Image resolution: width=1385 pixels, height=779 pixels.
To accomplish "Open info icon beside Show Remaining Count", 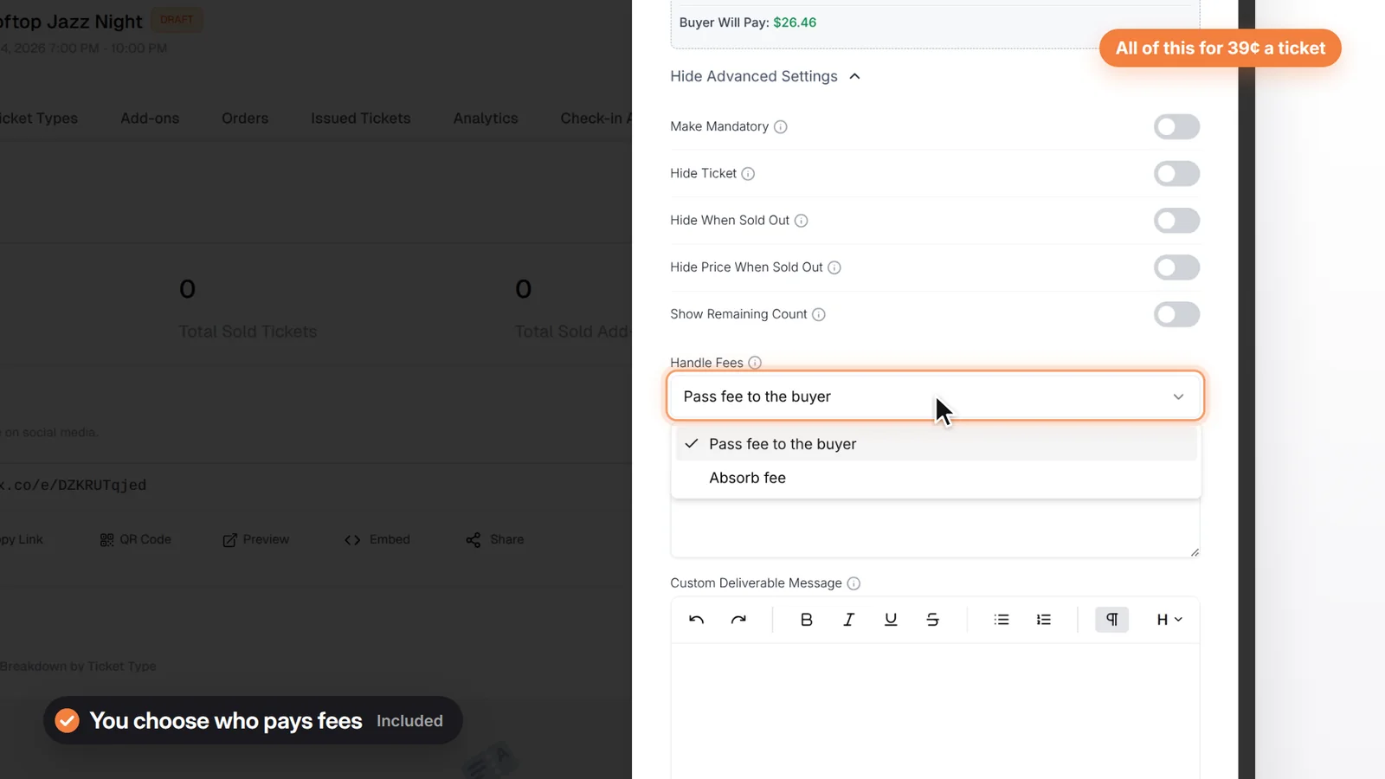I will coord(819,314).
